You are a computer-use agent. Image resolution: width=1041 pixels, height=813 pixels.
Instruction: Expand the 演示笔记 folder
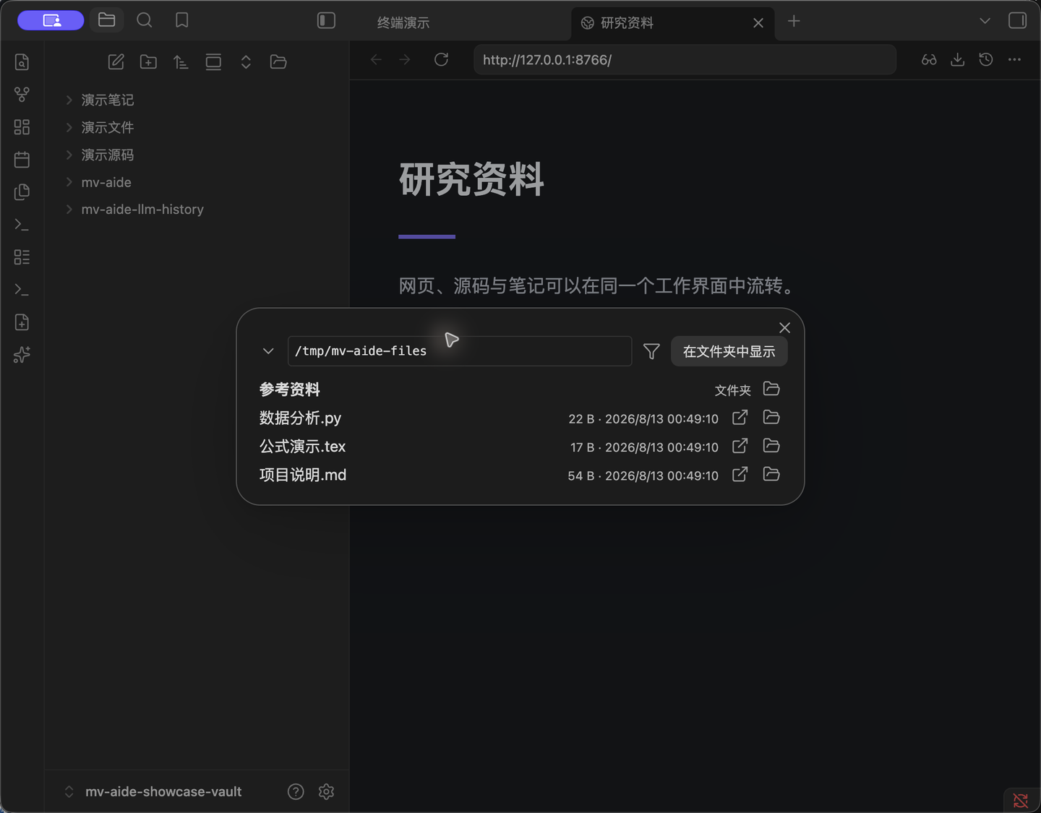click(107, 100)
